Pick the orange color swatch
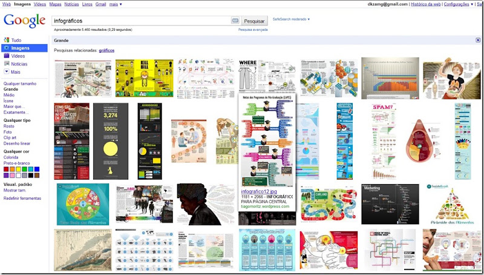This screenshot has height=275, width=484. [12, 169]
